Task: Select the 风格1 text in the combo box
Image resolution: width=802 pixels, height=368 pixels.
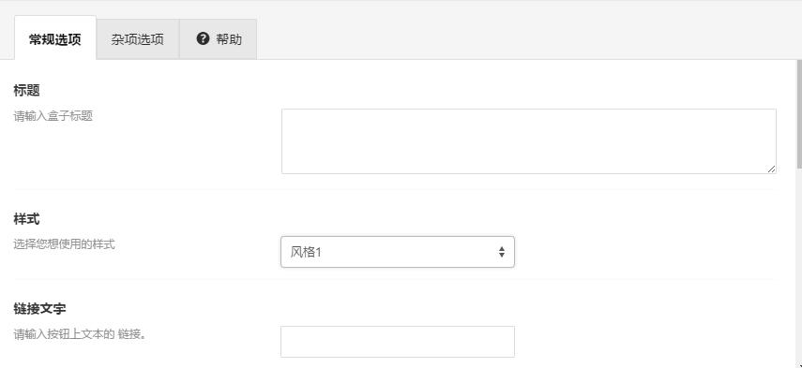Action: 306,252
